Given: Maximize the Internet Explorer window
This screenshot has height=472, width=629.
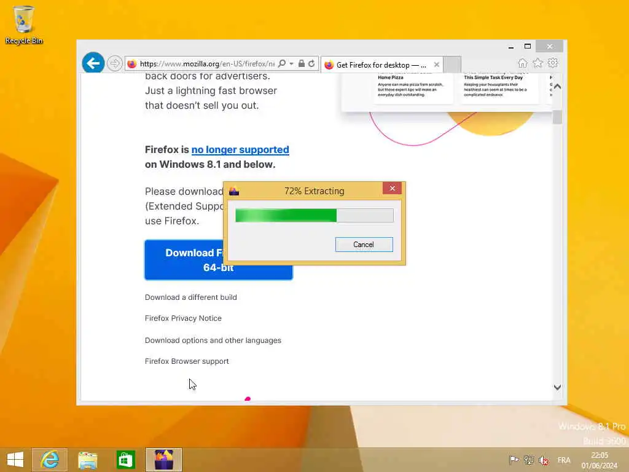Looking at the screenshot, I should [528, 47].
